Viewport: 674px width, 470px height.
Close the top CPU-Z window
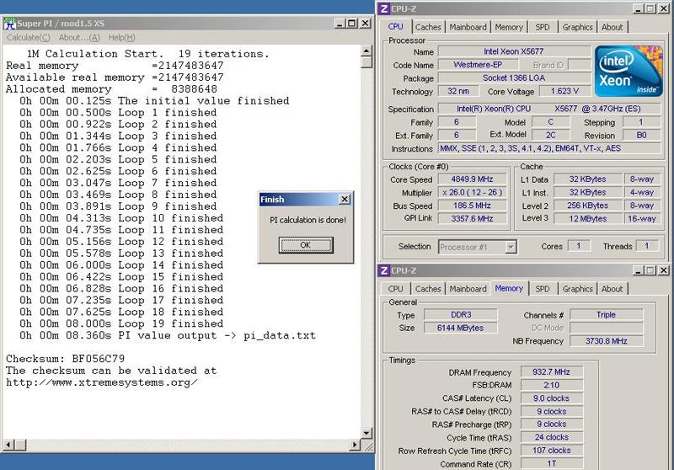[664, 8]
